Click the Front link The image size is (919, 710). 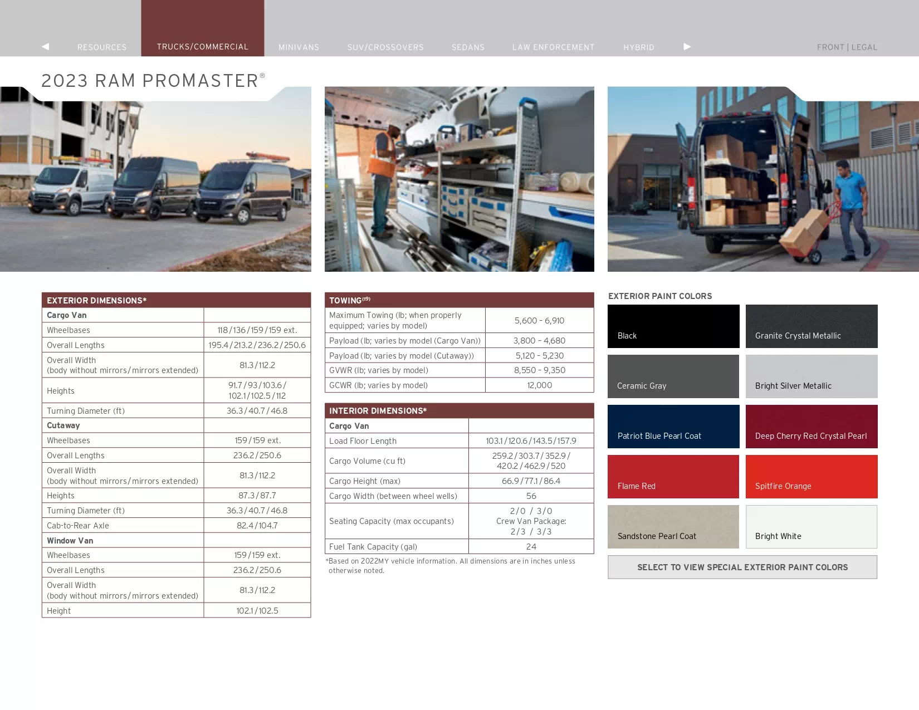(x=830, y=47)
